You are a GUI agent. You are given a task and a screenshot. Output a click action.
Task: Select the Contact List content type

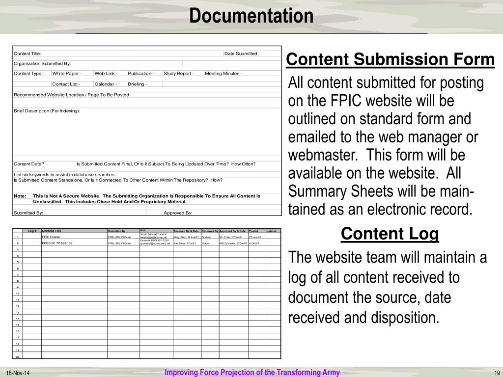(66, 84)
